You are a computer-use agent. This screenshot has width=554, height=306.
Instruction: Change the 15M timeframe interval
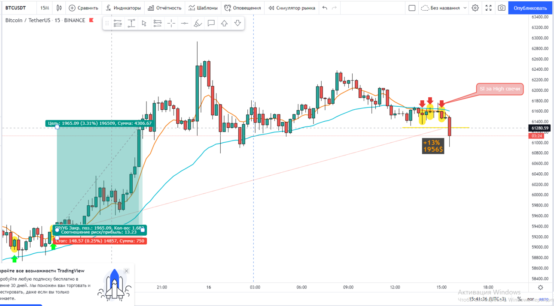click(45, 8)
